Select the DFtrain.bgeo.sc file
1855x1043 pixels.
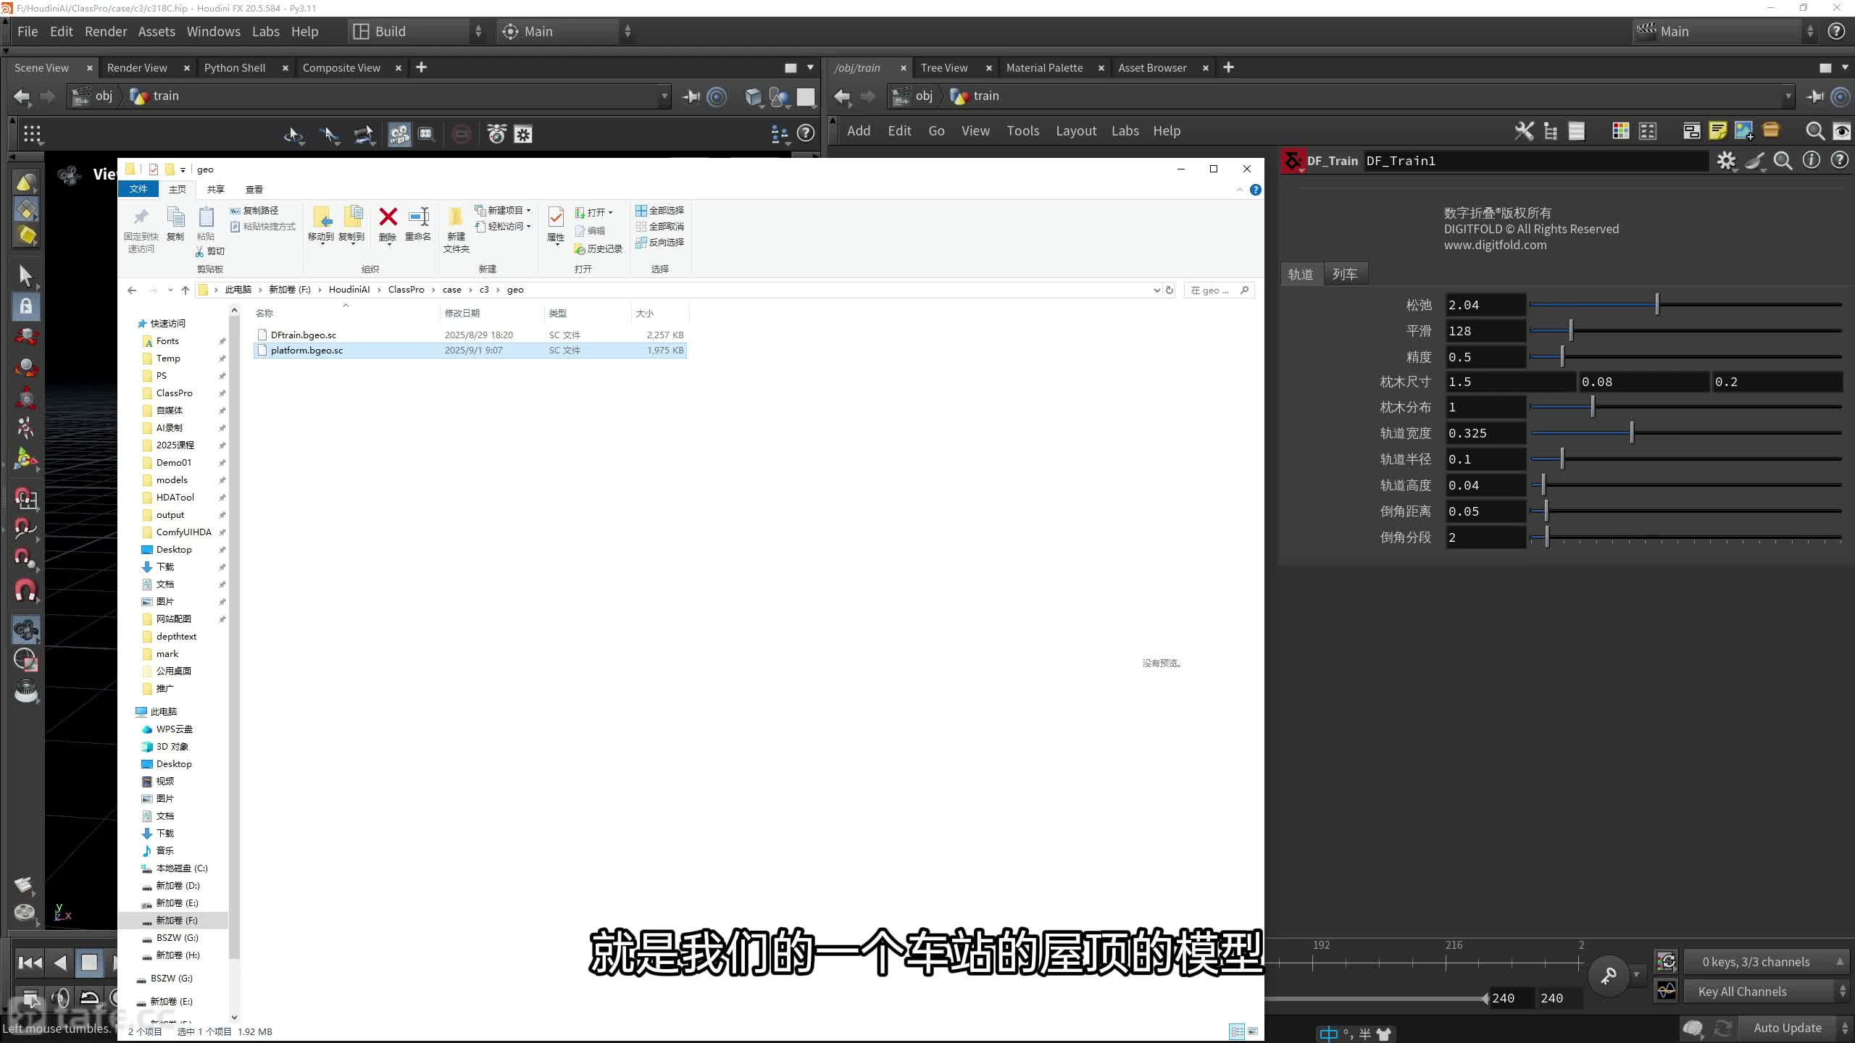(304, 335)
